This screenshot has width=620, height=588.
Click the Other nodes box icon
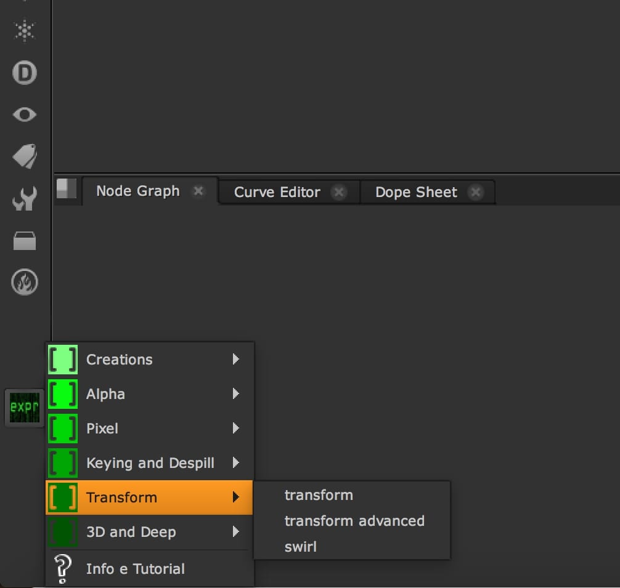25,241
